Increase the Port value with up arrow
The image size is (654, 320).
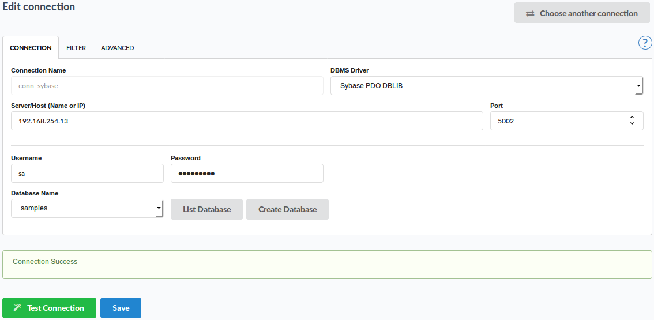pyautogui.click(x=632, y=118)
